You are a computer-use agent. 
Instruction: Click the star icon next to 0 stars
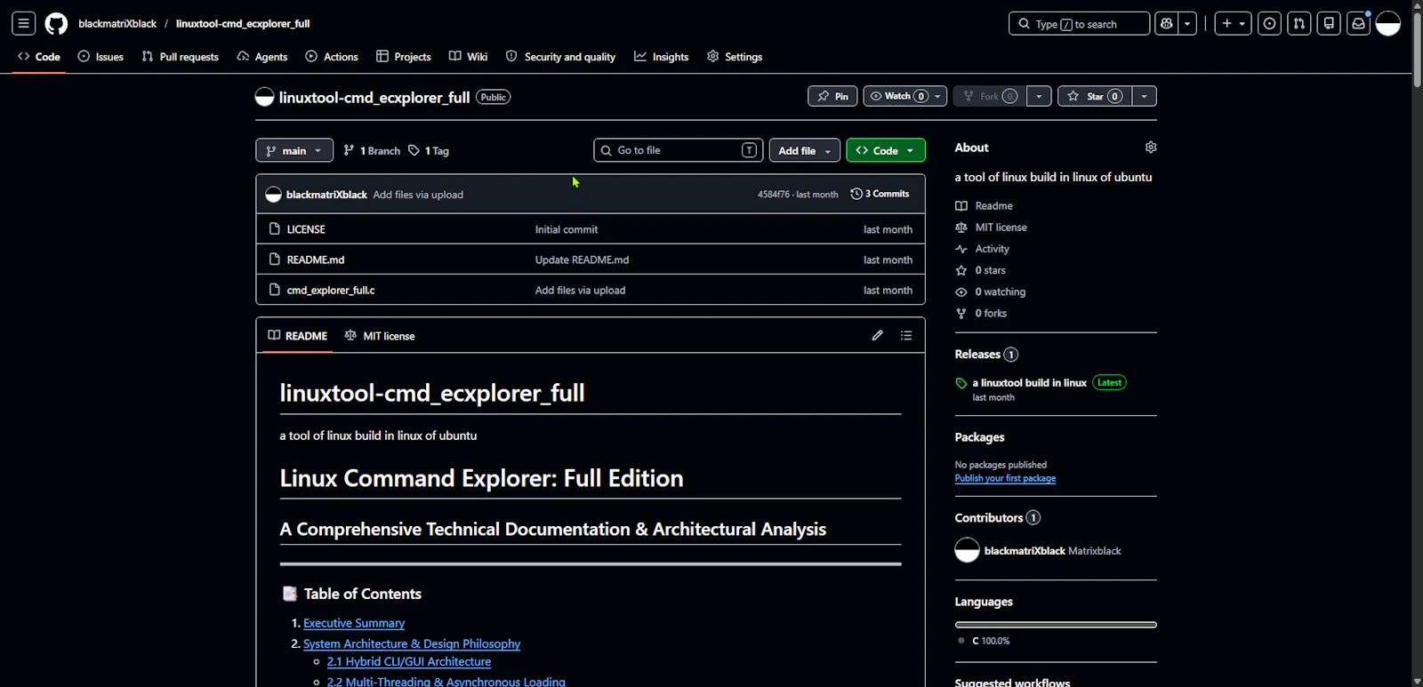coord(961,270)
